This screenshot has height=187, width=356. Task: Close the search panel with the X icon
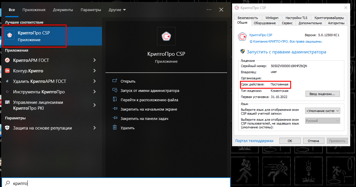(x=221, y=10)
